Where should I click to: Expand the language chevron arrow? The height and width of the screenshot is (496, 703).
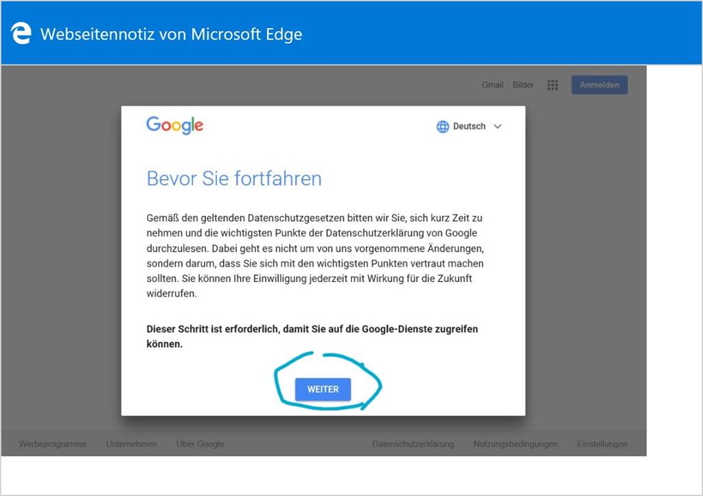point(497,127)
